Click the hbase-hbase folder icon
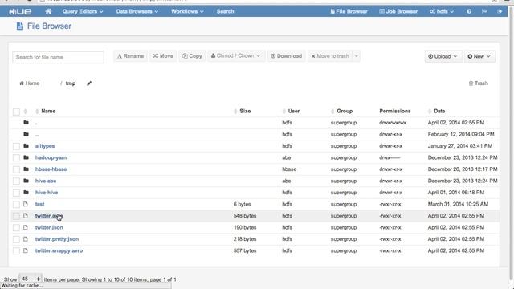The height and width of the screenshot is (289, 514). (26, 169)
